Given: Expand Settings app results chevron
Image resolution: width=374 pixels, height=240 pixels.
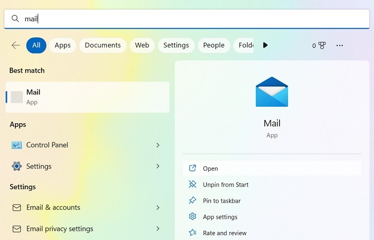Looking at the screenshot, I should point(158,166).
